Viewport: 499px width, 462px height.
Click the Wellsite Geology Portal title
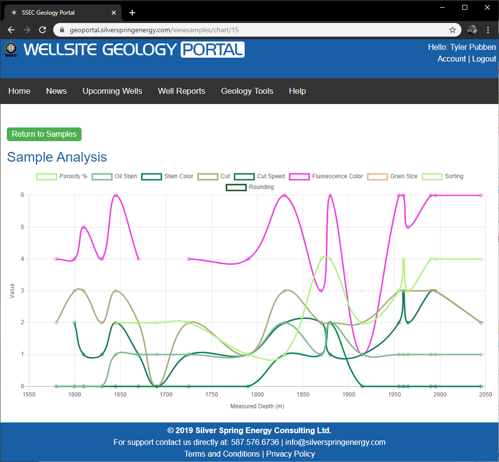(x=134, y=50)
